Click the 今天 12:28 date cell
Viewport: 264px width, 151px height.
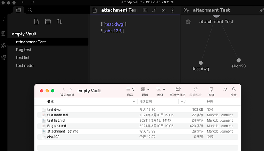[x=147, y=132]
